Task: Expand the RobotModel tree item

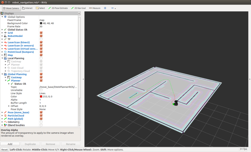Action: (2, 36)
